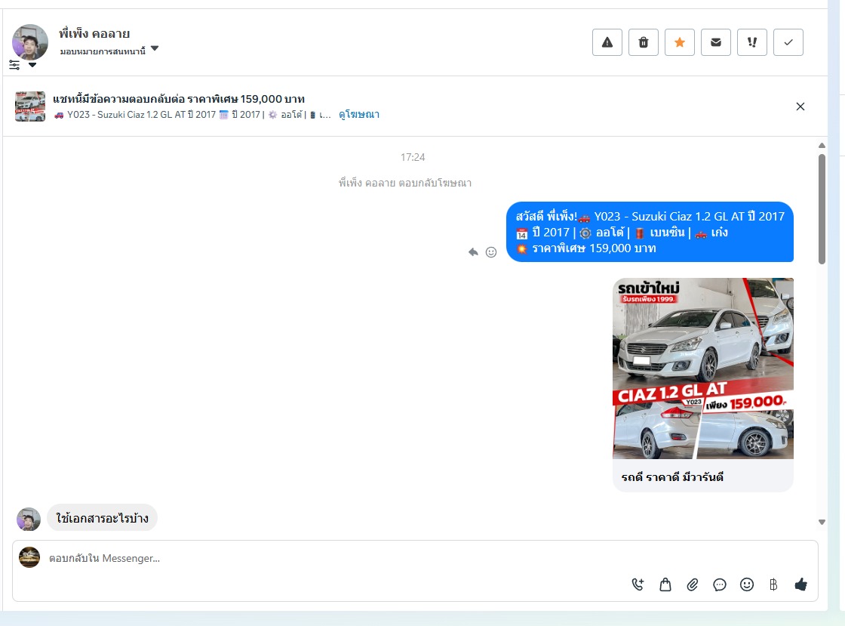
Task: Expand dropdown arrow next to filter icon
Action: [x=32, y=65]
